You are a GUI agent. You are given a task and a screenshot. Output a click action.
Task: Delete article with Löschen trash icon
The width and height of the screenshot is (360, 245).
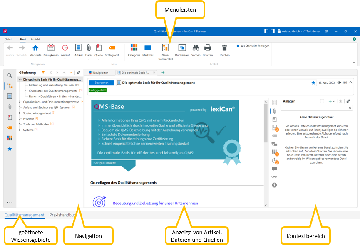coord(224,48)
